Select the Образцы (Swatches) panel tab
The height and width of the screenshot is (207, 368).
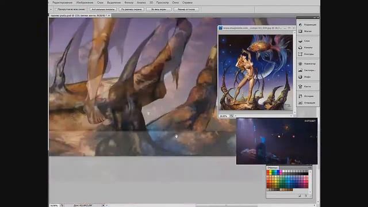click(x=273, y=167)
